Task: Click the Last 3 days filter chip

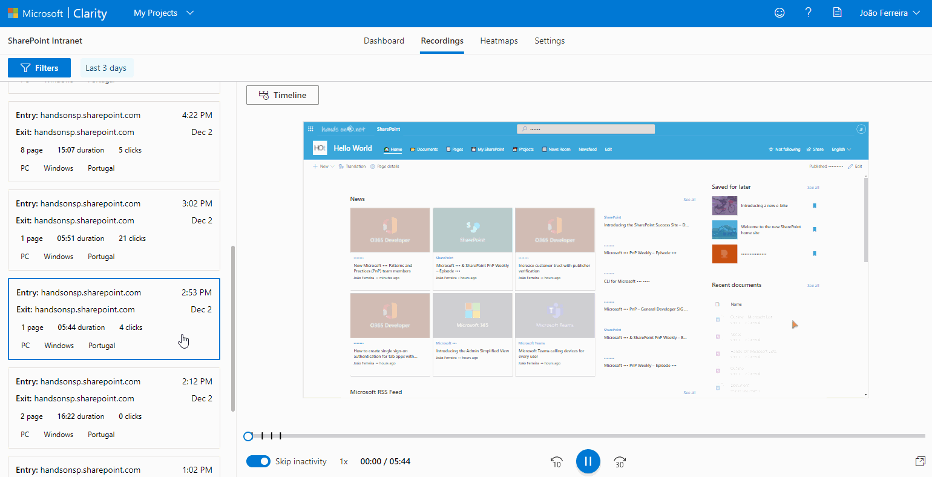Action: pyautogui.click(x=106, y=68)
